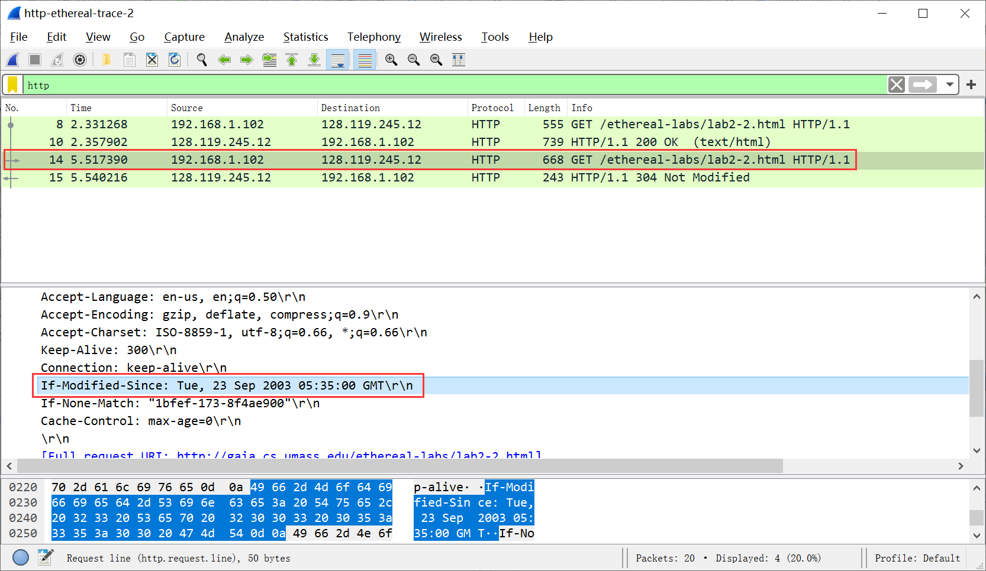Open the Edit menu
The height and width of the screenshot is (571, 986).
[x=57, y=37]
